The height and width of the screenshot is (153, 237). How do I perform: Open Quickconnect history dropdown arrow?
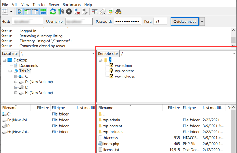[202, 22]
